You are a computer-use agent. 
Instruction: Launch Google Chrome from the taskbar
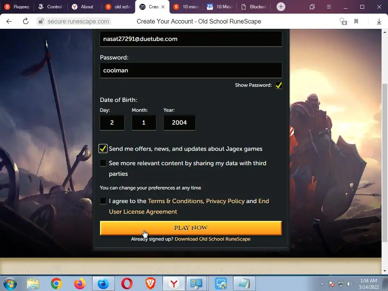click(x=56, y=283)
